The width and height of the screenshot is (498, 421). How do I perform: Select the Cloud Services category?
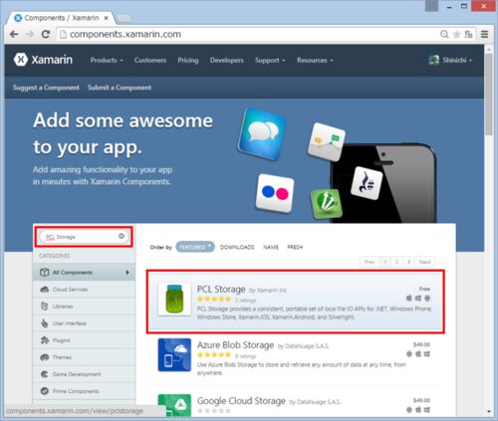(84, 290)
